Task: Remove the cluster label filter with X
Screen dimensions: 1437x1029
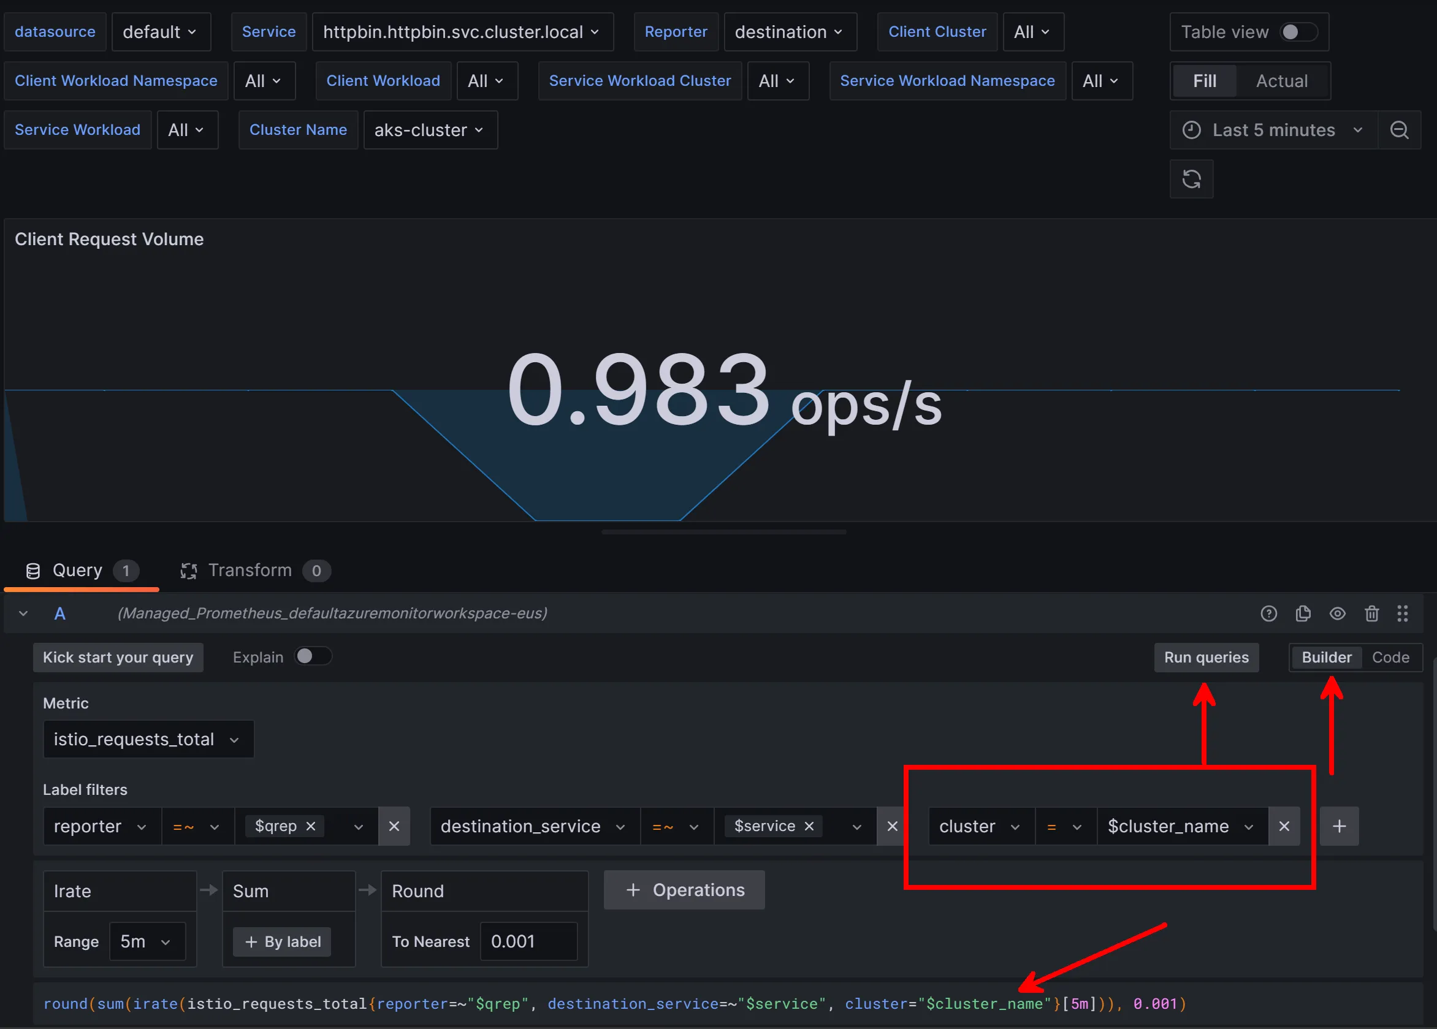Action: click(x=1284, y=826)
